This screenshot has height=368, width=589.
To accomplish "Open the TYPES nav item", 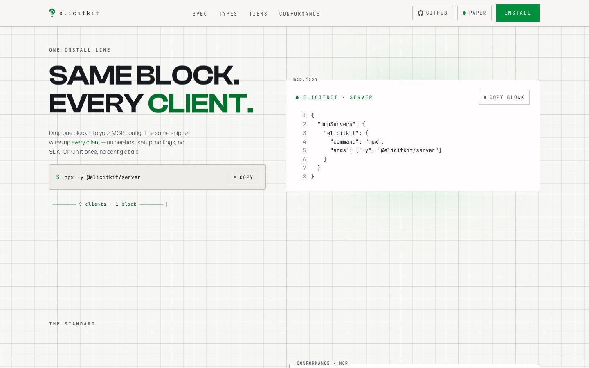I will coord(228,14).
